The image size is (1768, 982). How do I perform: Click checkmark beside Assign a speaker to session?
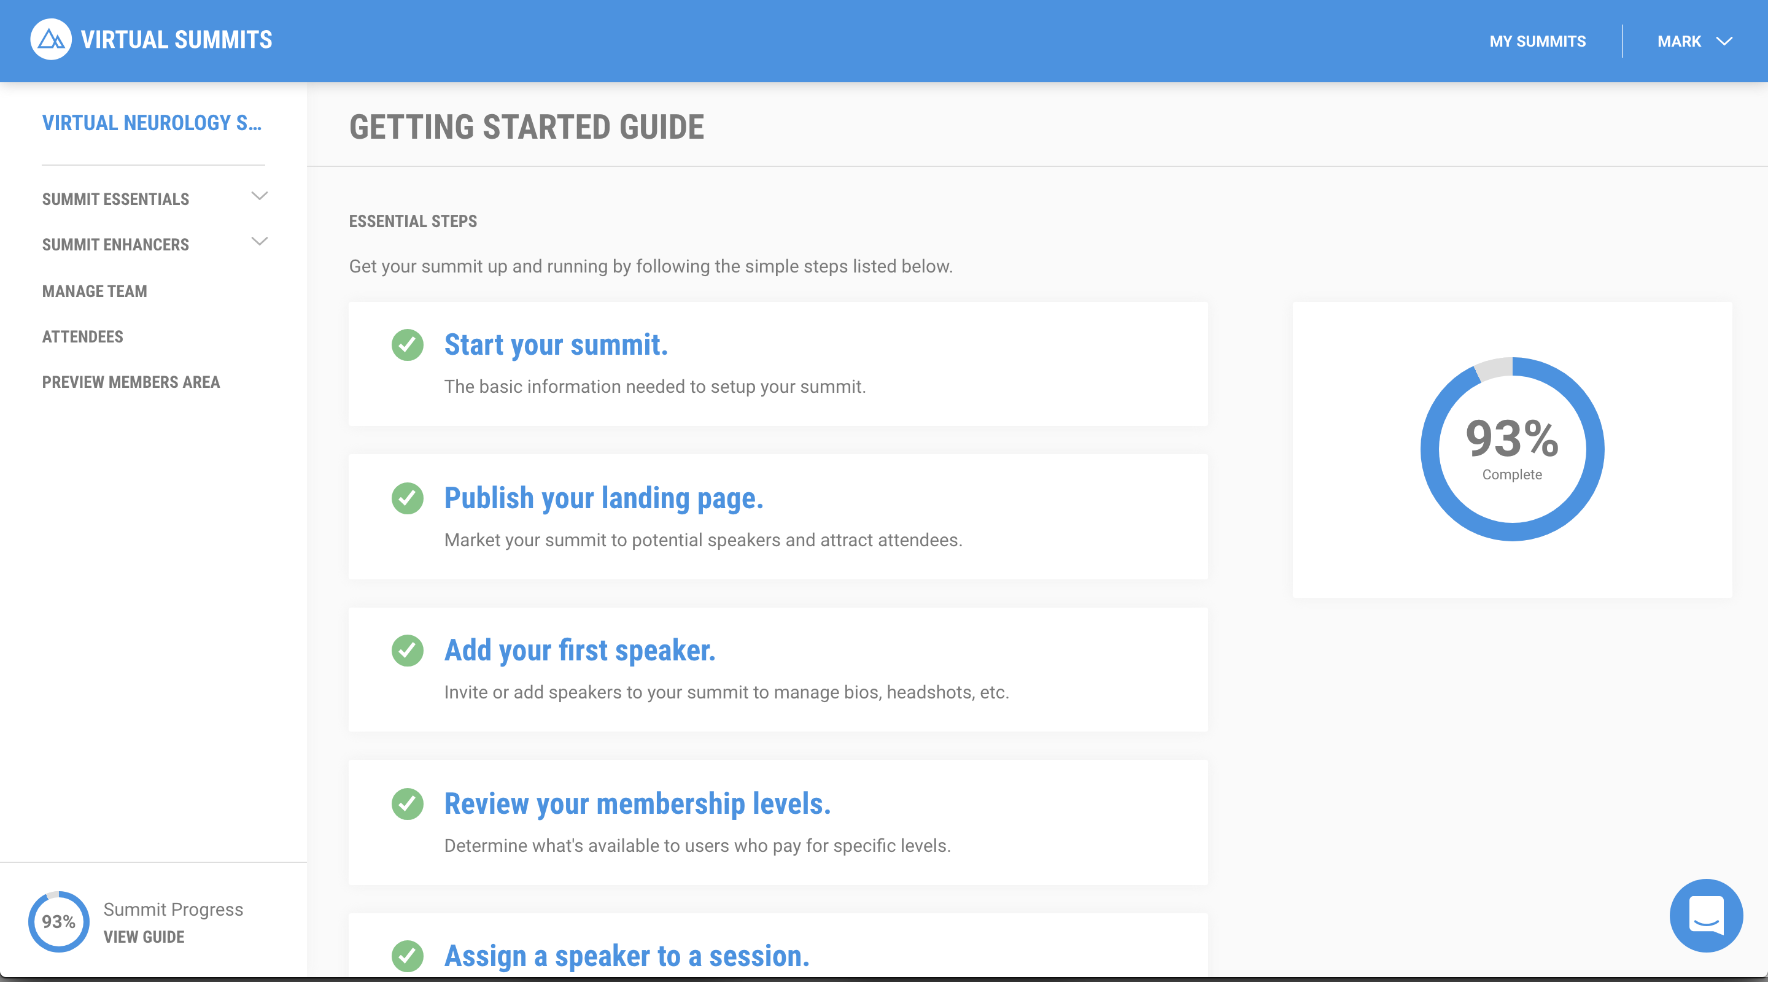[408, 955]
